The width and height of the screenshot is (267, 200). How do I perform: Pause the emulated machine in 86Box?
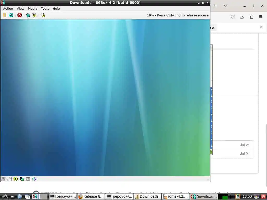click(5, 15)
